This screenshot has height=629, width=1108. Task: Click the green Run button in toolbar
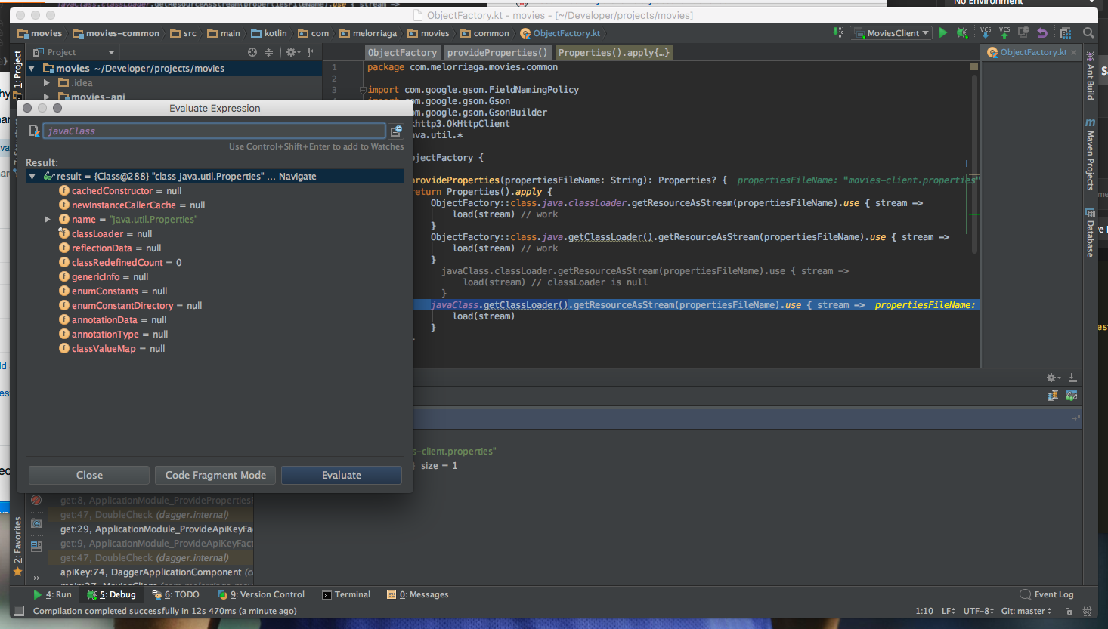pos(942,32)
